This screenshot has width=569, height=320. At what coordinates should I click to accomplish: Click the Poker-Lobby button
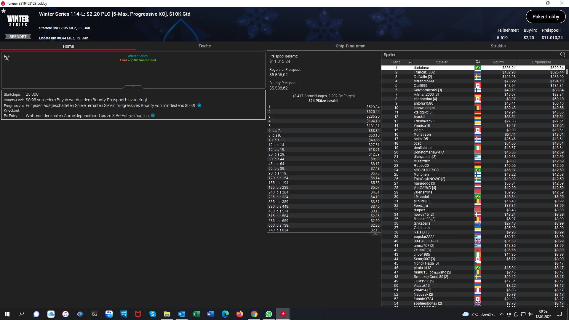click(x=545, y=17)
